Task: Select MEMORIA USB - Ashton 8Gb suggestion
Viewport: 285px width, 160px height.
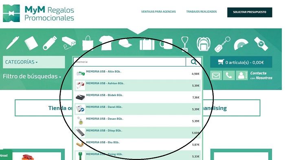Action: coord(138,85)
